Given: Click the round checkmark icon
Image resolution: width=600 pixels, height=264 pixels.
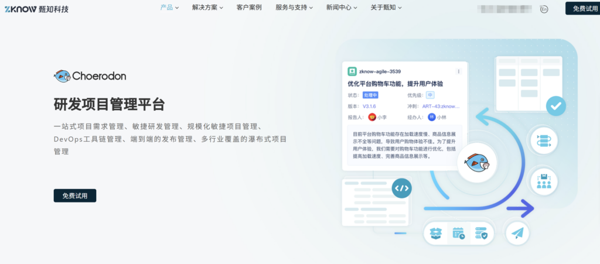Looking at the screenshot, I should (555, 106).
